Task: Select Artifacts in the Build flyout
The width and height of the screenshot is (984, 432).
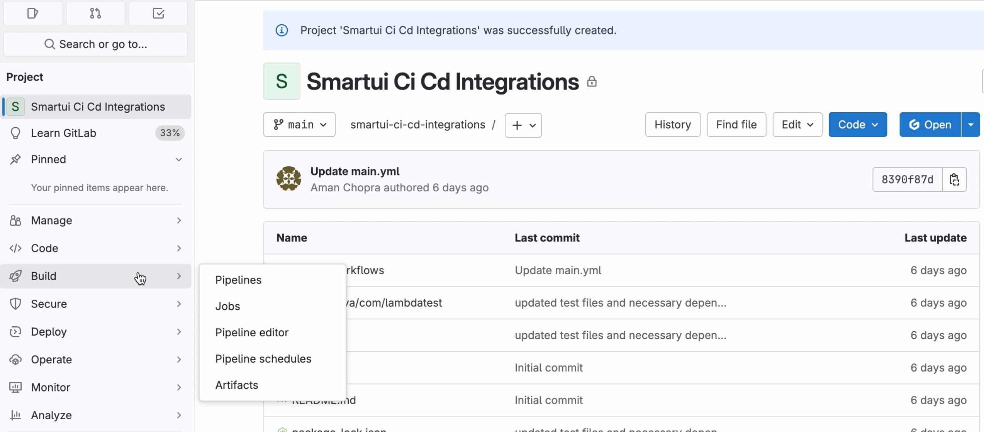Action: tap(236, 385)
